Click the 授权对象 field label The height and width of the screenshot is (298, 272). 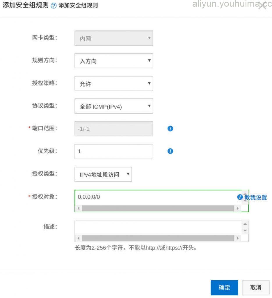click(x=44, y=197)
